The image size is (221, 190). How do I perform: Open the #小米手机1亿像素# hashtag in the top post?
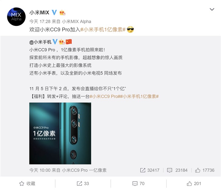[x=103, y=29]
